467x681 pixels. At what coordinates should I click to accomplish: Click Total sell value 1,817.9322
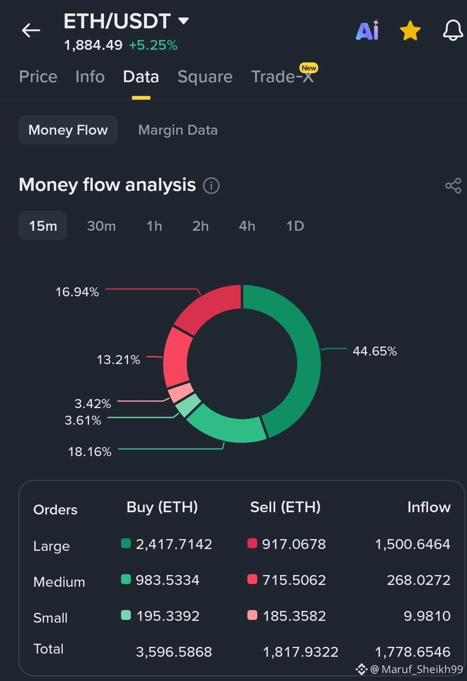(x=300, y=652)
